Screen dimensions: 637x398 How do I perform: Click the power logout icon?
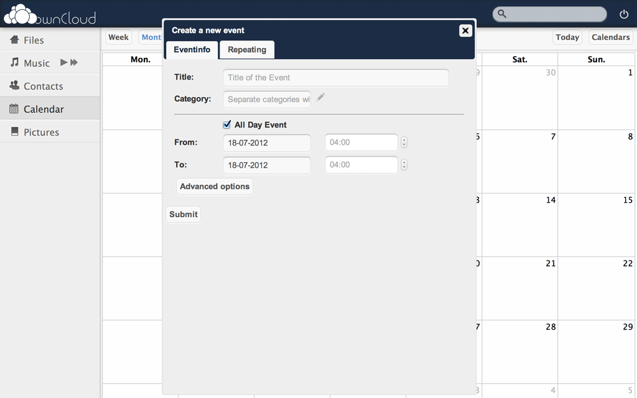coord(624,14)
